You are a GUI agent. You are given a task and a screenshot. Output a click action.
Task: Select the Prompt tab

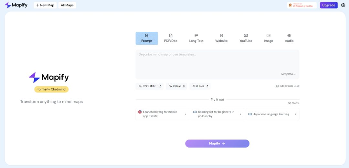pyautogui.click(x=147, y=38)
